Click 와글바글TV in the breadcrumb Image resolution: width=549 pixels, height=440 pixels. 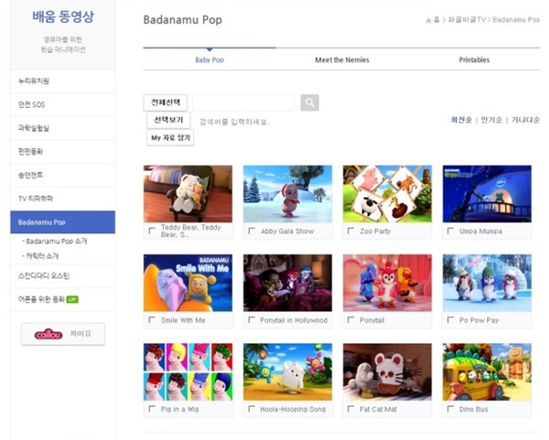tap(467, 20)
